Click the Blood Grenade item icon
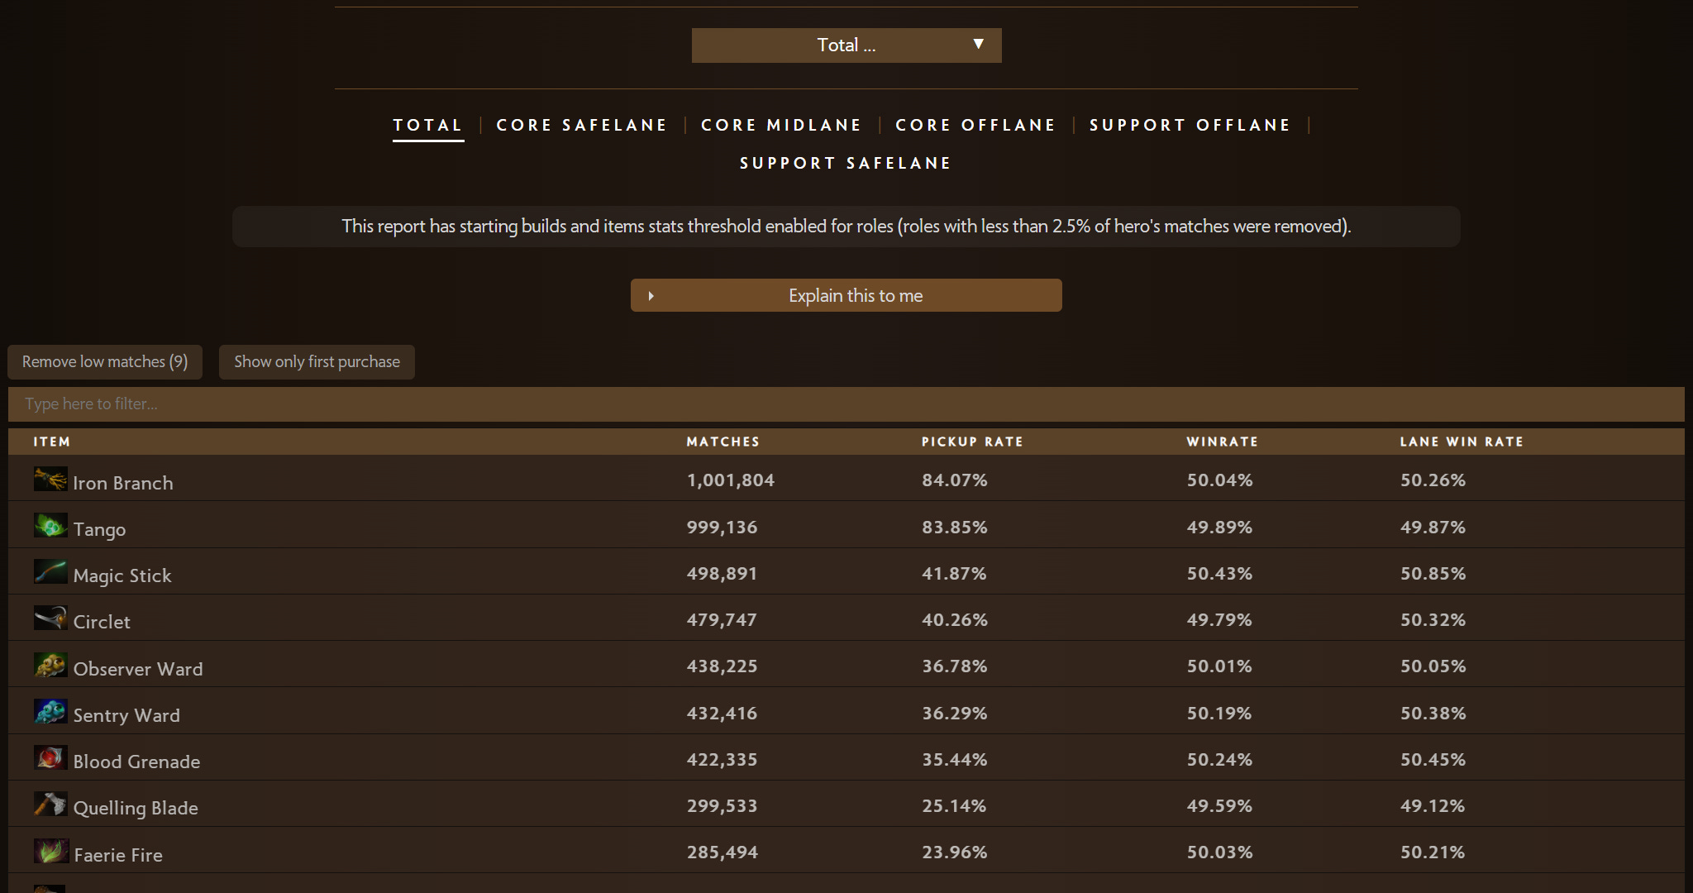The image size is (1693, 893). (50, 758)
